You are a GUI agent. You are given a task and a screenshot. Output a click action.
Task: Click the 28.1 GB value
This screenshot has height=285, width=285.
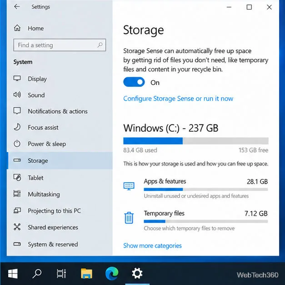point(257,181)
